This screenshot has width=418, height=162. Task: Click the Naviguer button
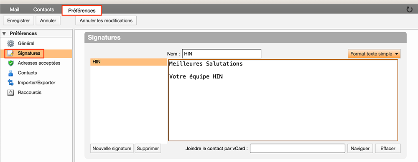360,148
